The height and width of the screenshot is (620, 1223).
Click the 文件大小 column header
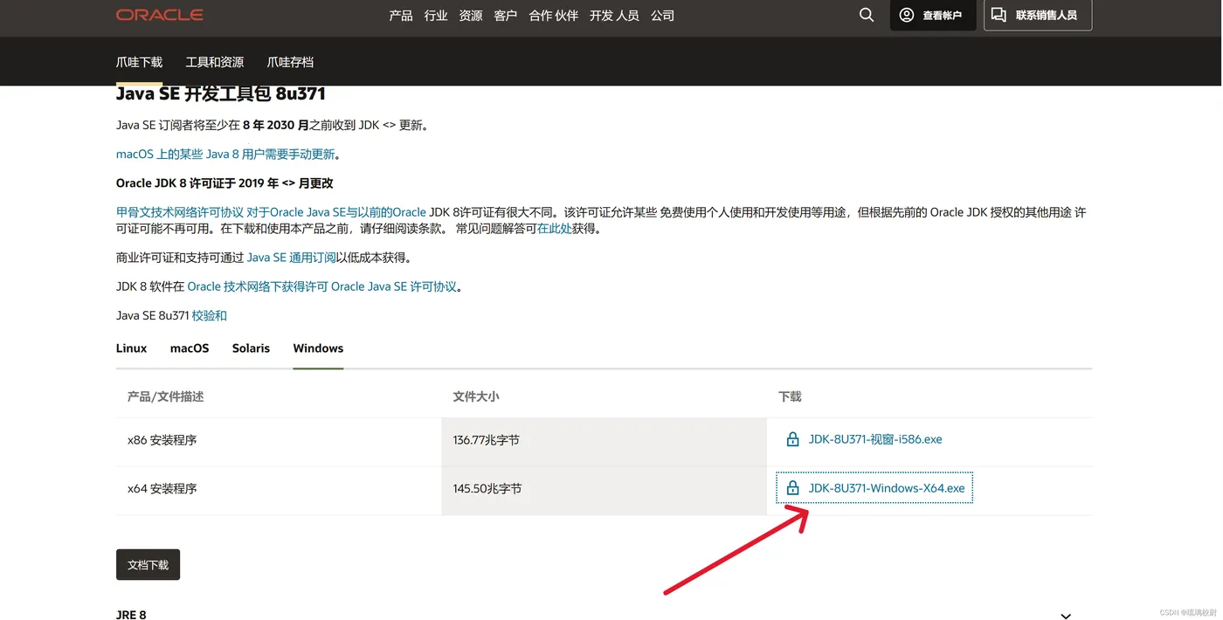click(476, 396)
